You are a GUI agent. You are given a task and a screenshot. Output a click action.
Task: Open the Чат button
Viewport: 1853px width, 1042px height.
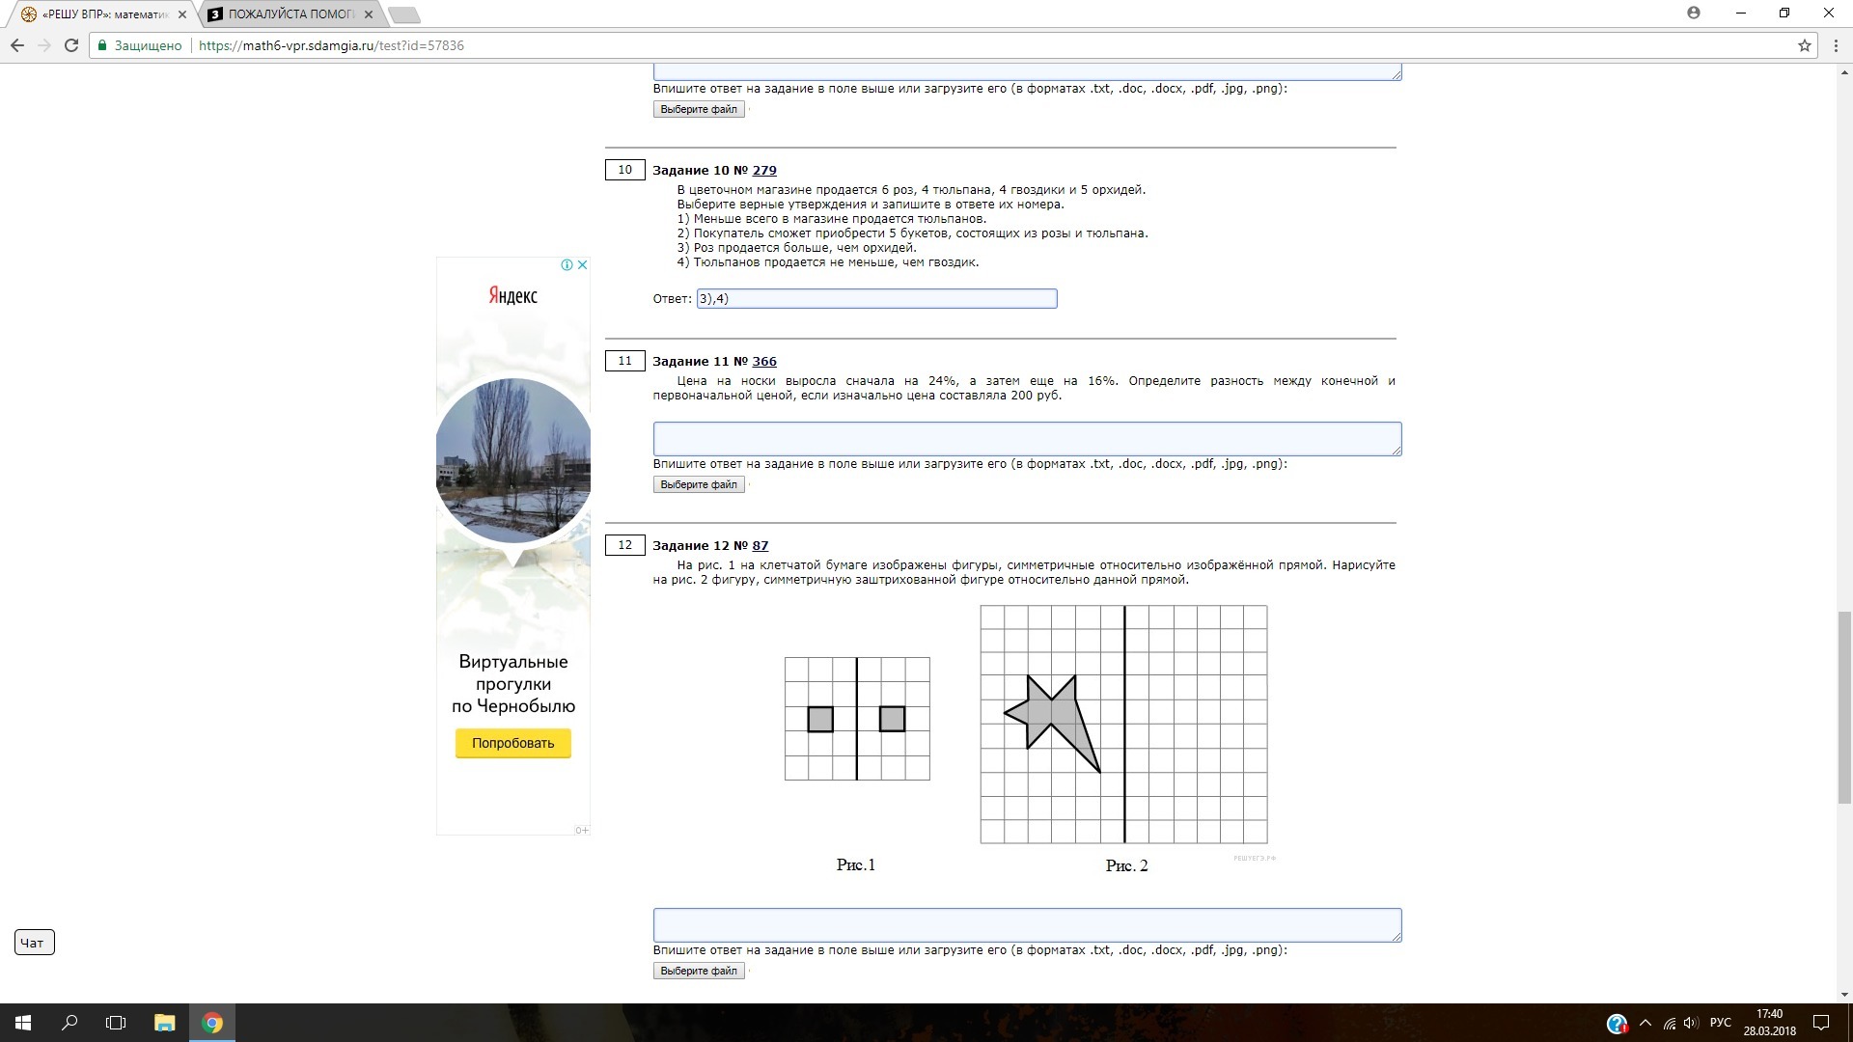tap(34, 943)
